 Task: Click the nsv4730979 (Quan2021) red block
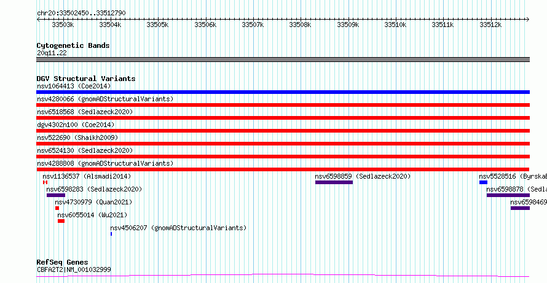(x=57, y=208)
